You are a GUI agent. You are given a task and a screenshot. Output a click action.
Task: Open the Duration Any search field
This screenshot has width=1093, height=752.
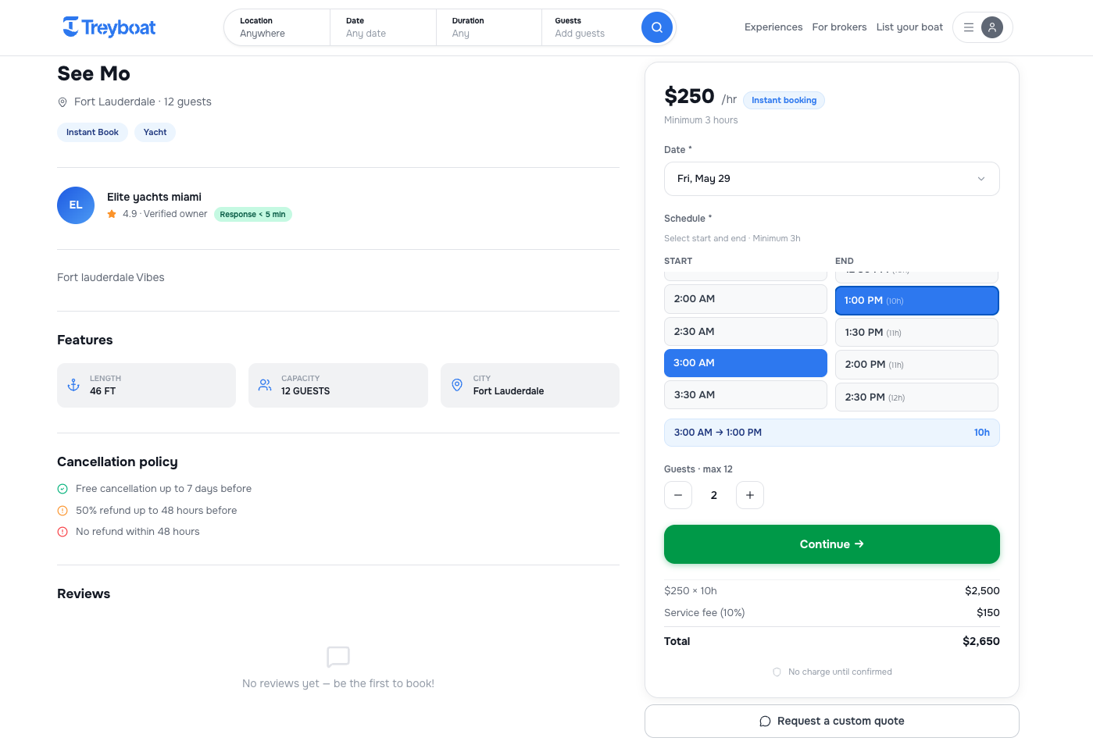pos(489,27)
